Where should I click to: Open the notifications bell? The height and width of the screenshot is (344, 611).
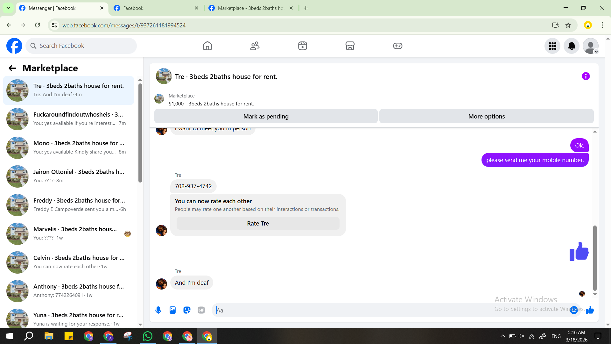pos(572,46)
